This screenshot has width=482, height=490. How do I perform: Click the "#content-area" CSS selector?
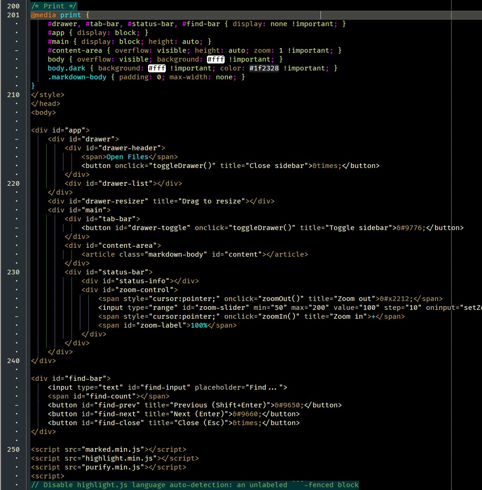(75, 50)
